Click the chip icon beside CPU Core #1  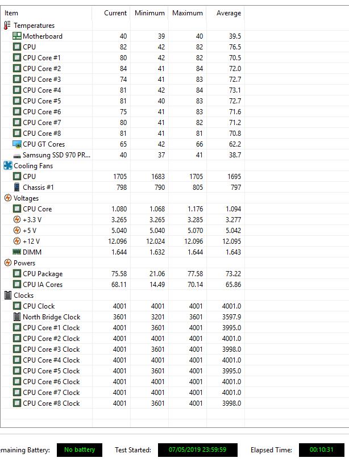click(17, 57)
